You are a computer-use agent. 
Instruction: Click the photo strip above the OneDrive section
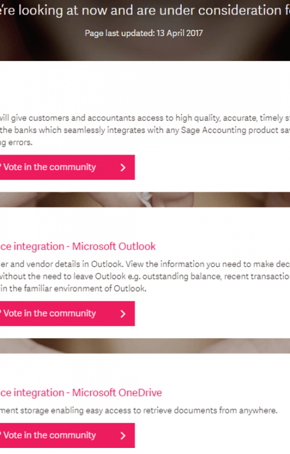[145, 346]
